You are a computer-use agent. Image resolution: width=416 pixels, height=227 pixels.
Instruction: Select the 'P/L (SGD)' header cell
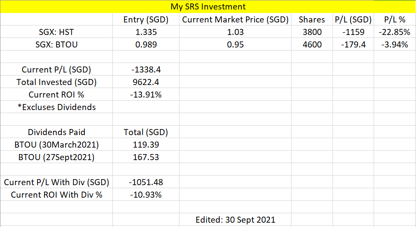tap(353, 19)
